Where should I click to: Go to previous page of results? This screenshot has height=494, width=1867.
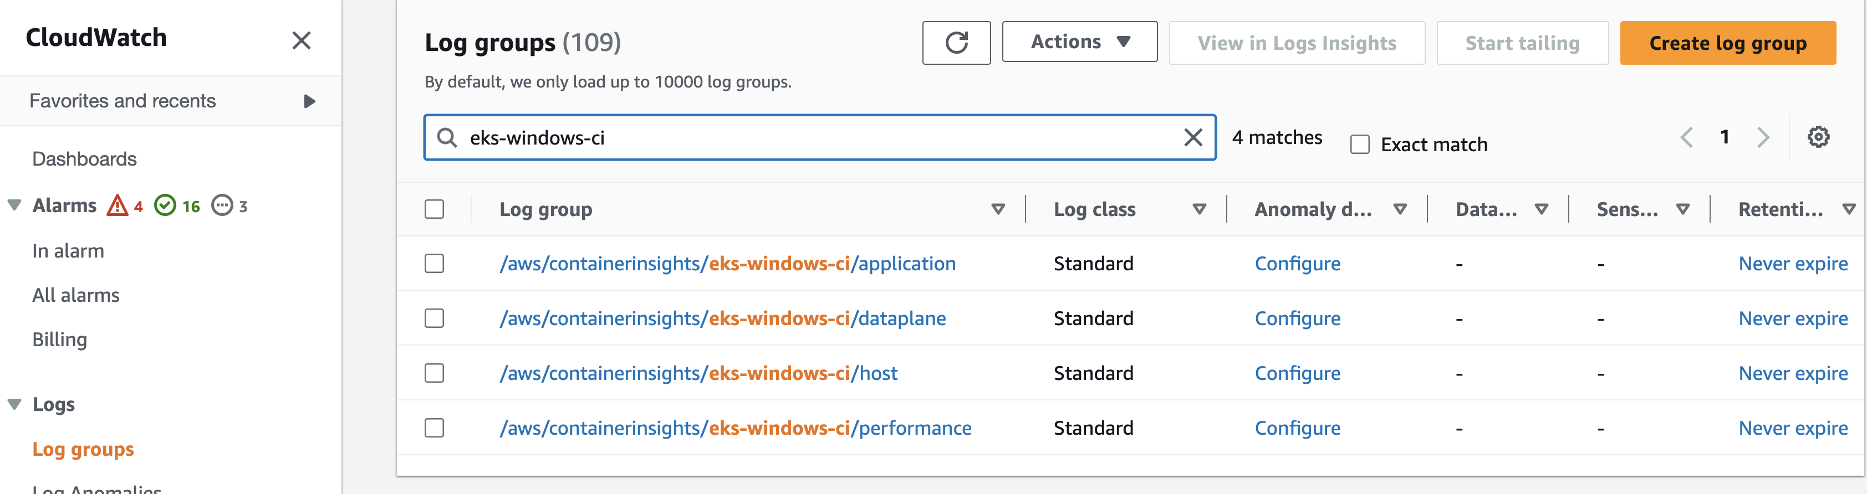(x=1686, y=137)
